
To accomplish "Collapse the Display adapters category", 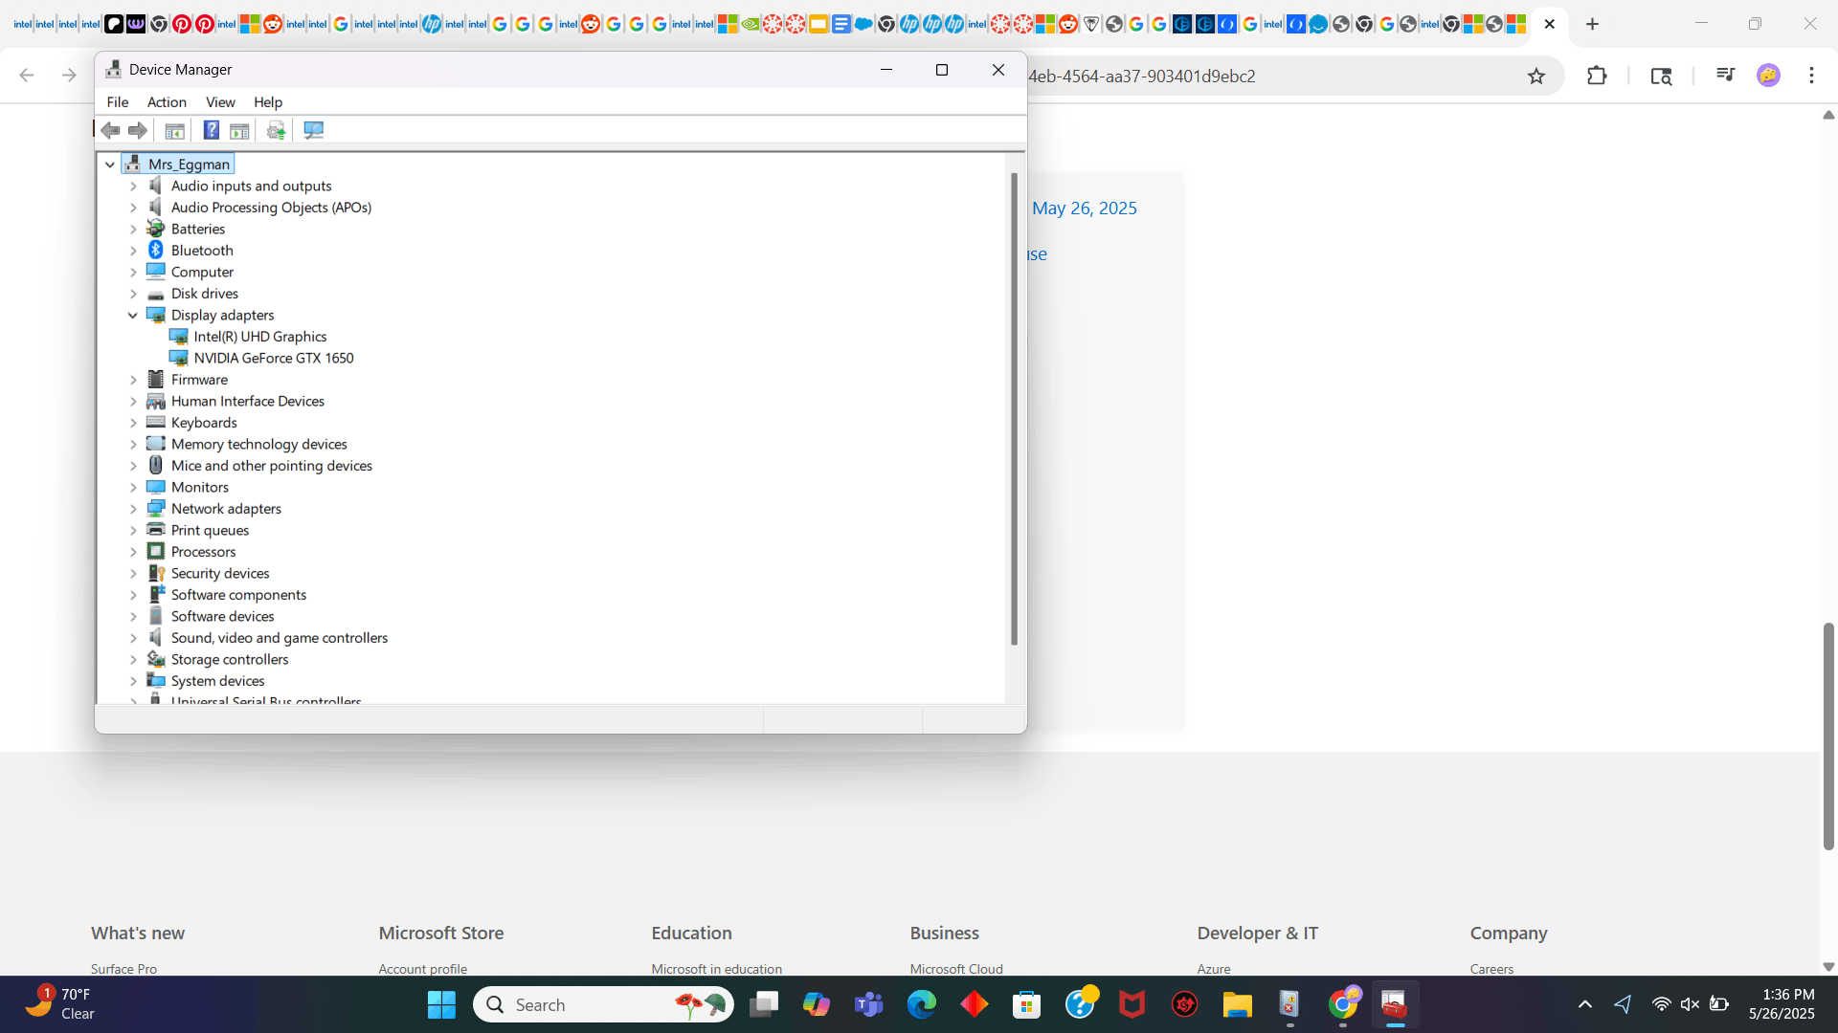I will click(133, 315).
